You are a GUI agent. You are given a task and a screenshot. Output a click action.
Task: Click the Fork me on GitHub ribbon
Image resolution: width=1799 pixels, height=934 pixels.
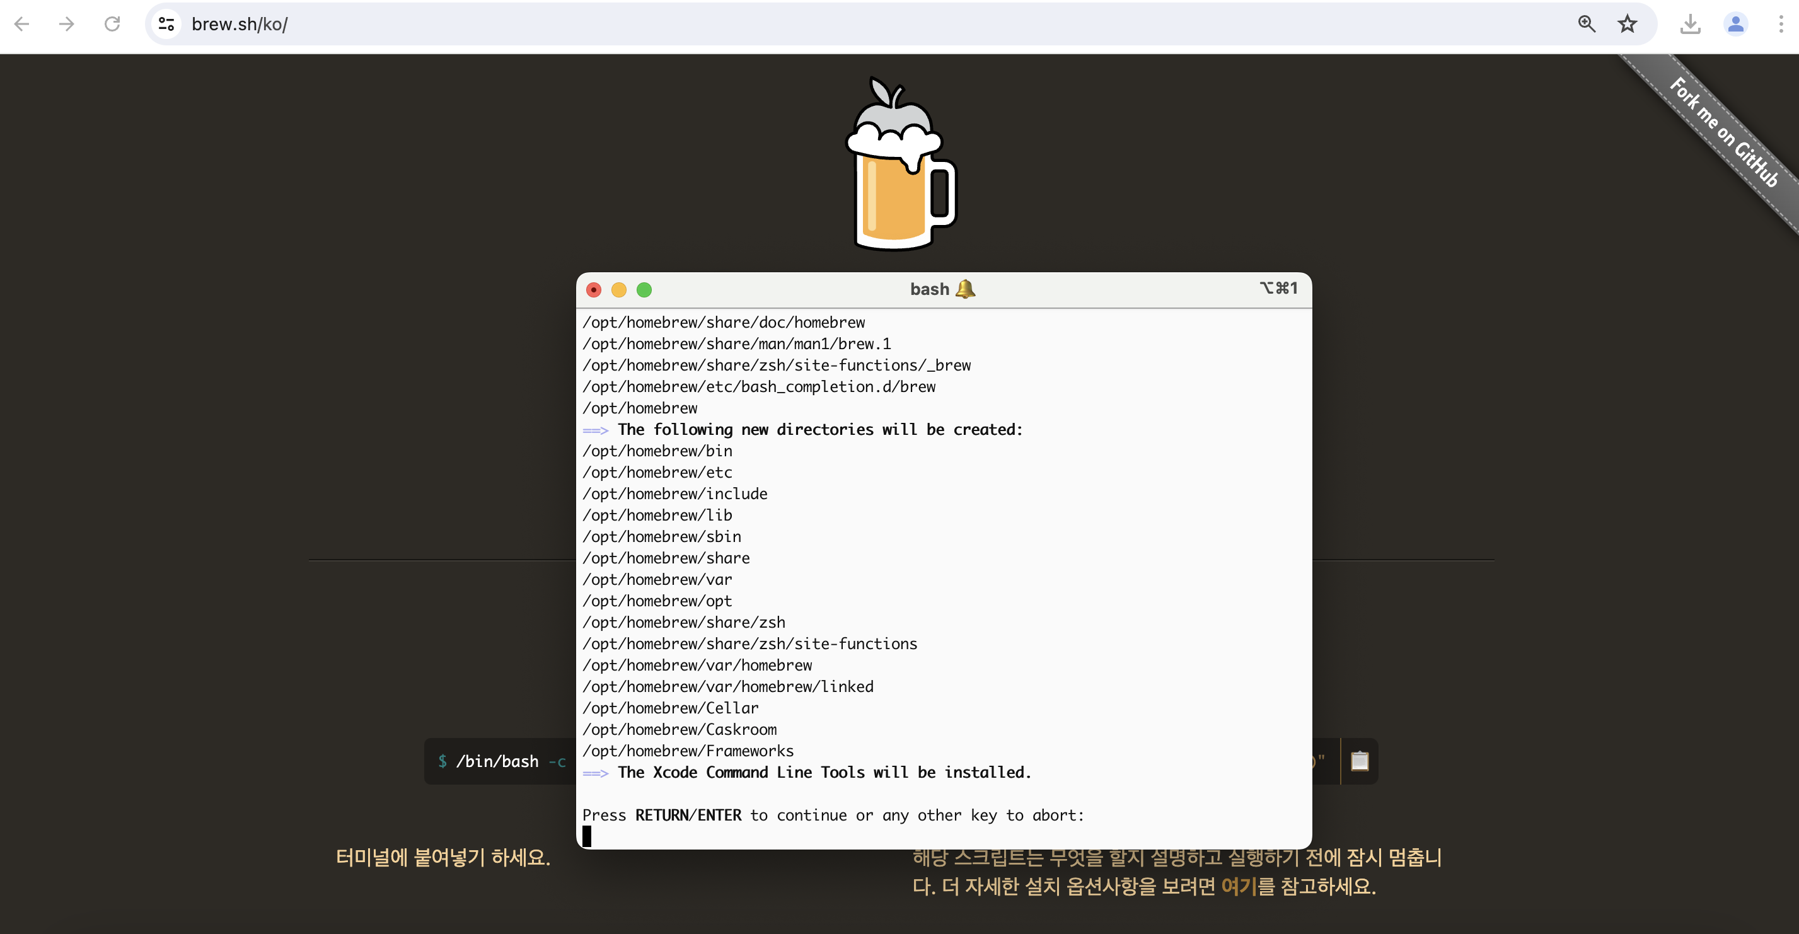pos(1723,132)
